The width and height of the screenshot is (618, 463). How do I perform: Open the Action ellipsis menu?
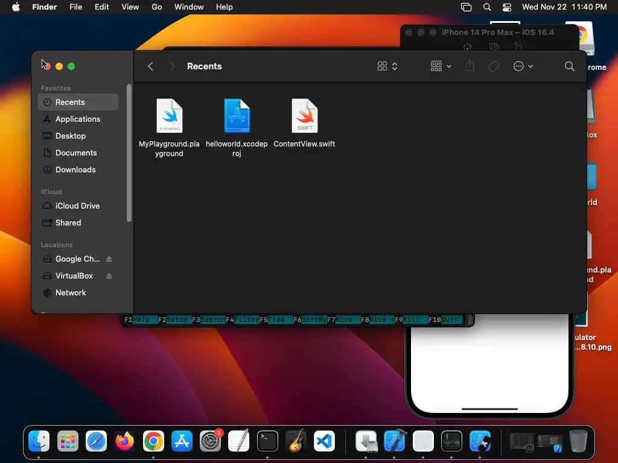coord(523,66)
